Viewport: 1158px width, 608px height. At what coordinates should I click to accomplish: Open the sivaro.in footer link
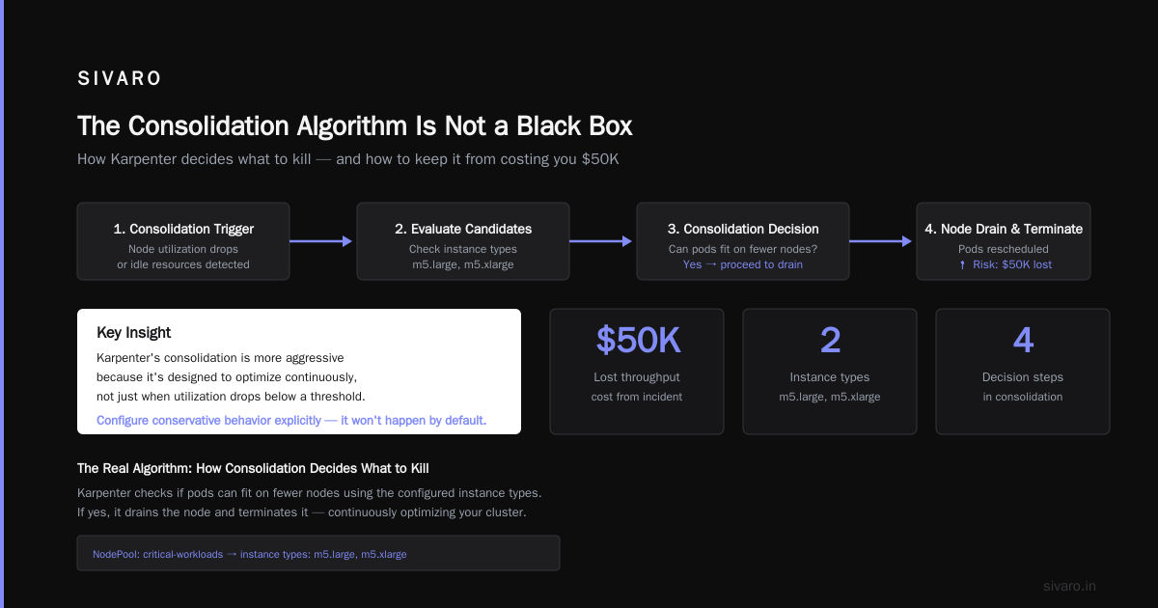(1069, 586)
